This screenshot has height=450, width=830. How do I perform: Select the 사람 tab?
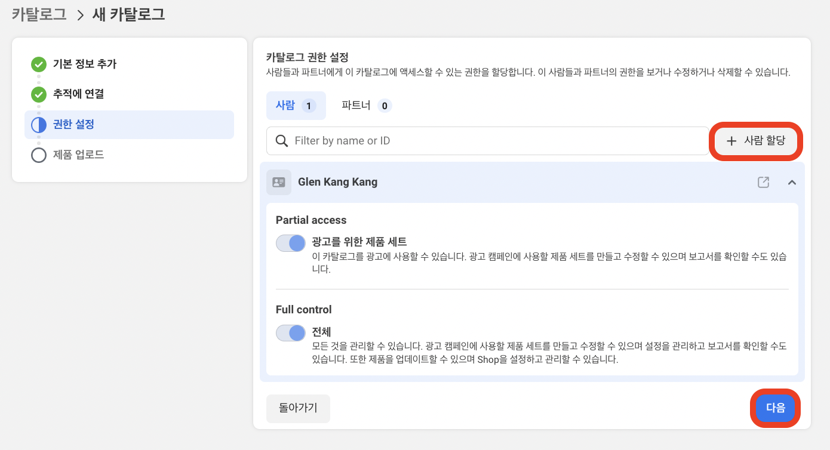296,105
